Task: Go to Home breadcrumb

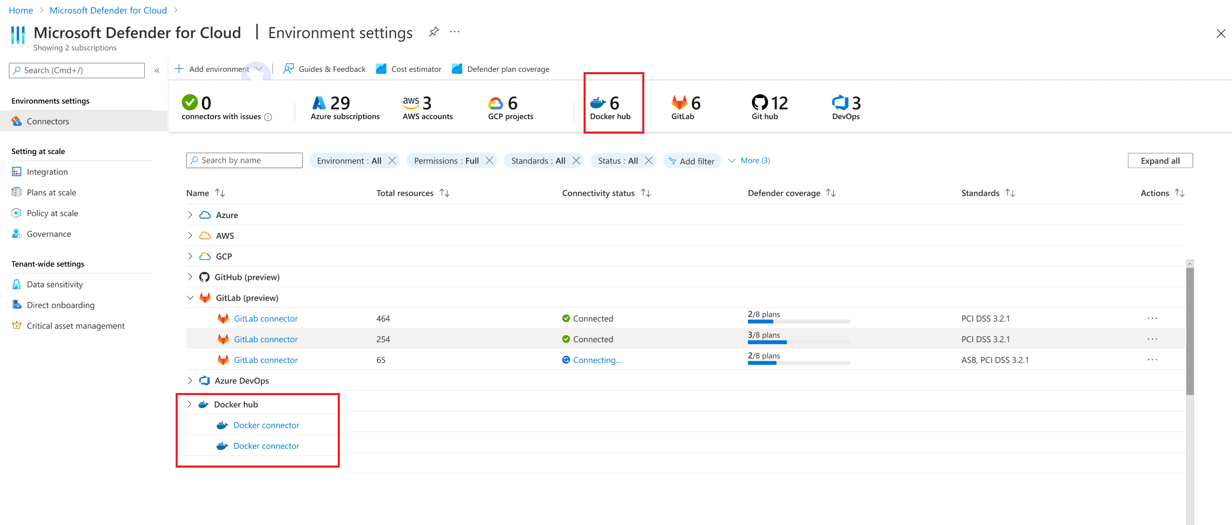Action: [21, 10]
